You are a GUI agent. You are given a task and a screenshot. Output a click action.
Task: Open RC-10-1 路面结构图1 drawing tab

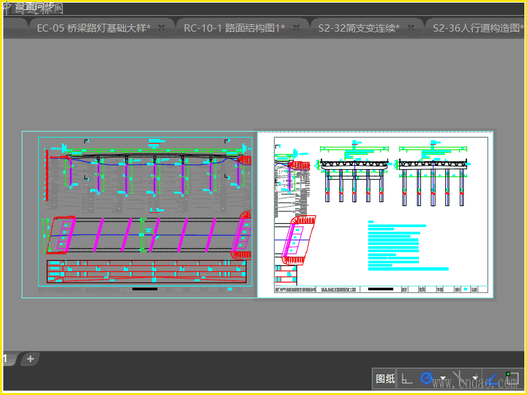tap(234, 28)
